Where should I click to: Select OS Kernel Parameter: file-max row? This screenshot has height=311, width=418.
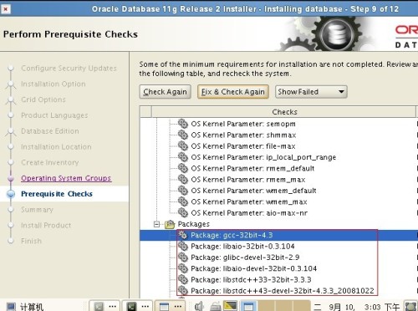pyautogui.click(x=243, y=146)
